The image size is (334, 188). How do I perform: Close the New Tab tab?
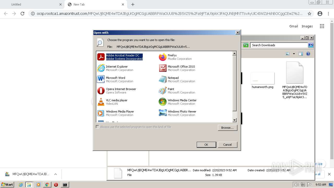point(123,4)
